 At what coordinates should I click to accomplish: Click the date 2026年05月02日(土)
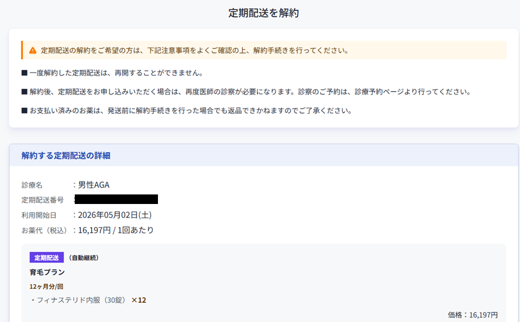pos(115,215)
